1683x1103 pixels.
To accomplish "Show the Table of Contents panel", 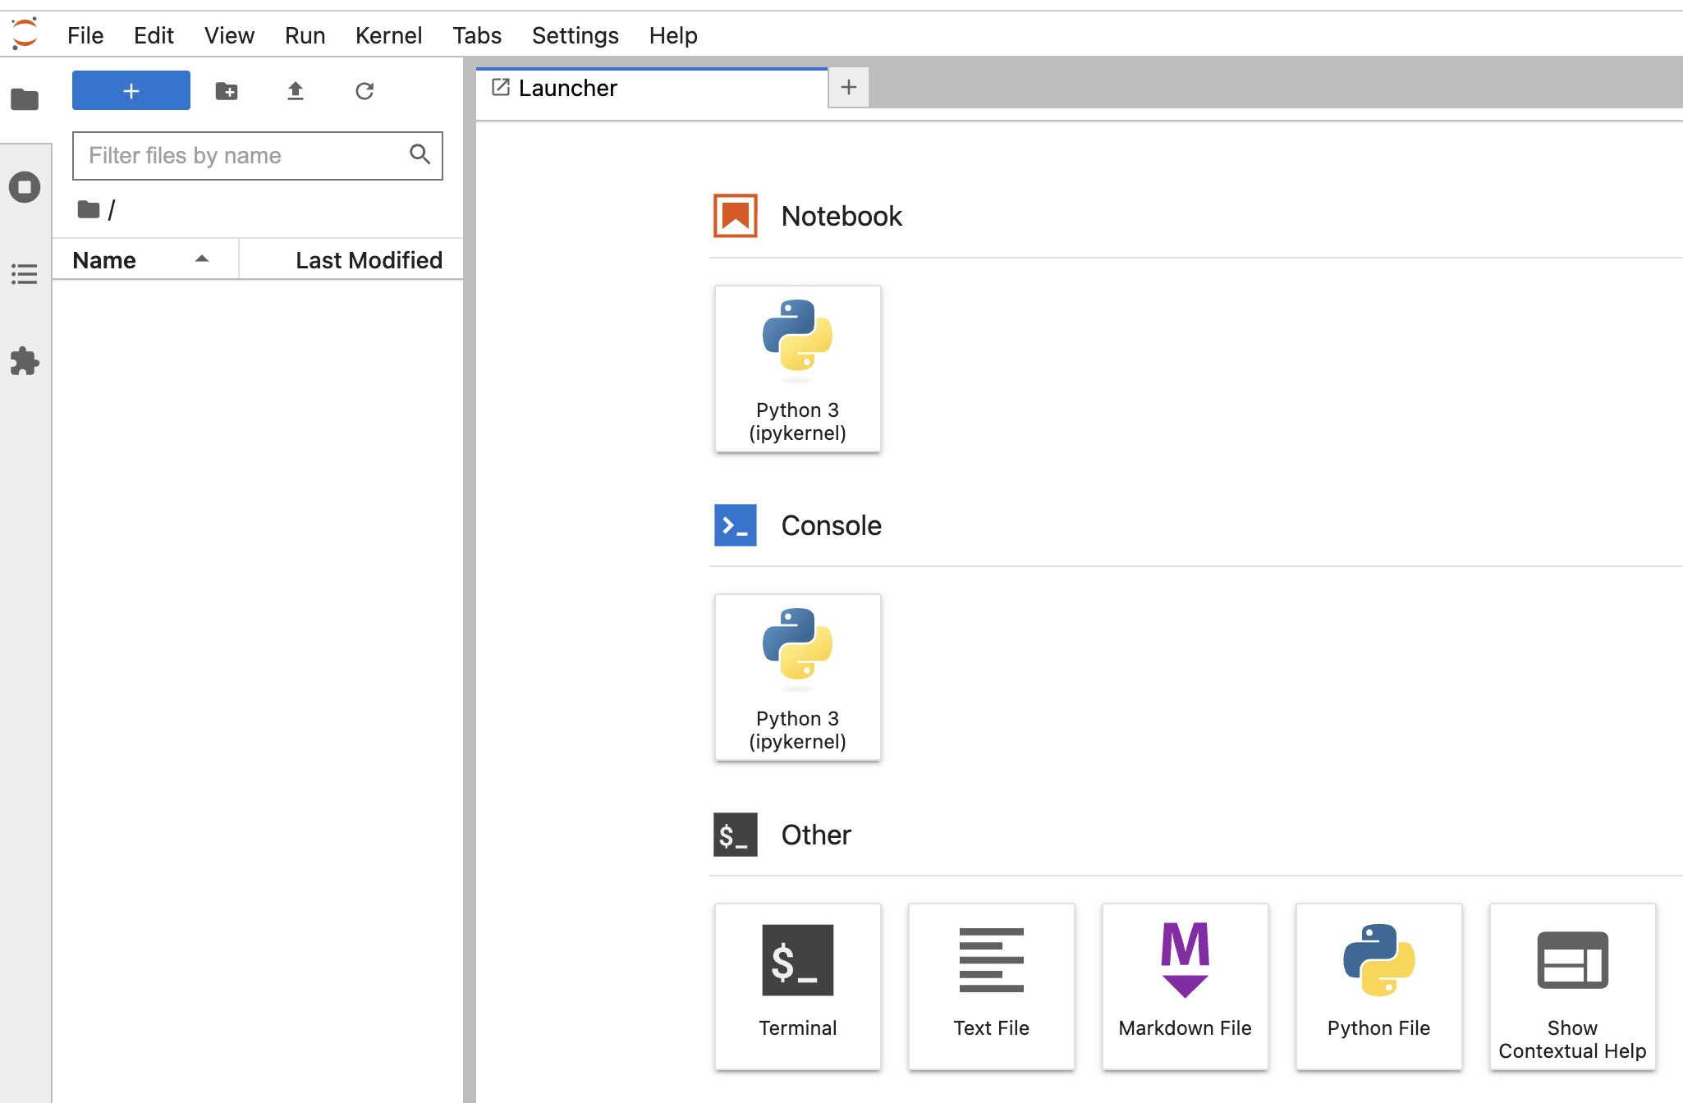I will click(x=25, y=274).
